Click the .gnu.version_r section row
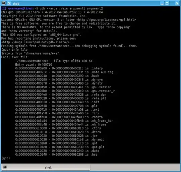The width and height of the screenshot is (181, 172). tap(65, 91)
